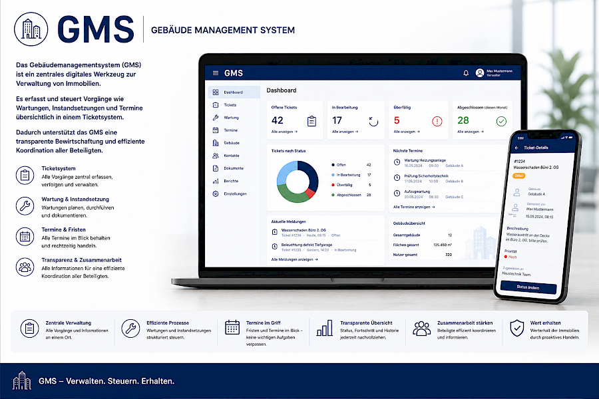Click the clipboard icon in Offene Tickets card
599x399 pixels.
[x=311, y=121]
